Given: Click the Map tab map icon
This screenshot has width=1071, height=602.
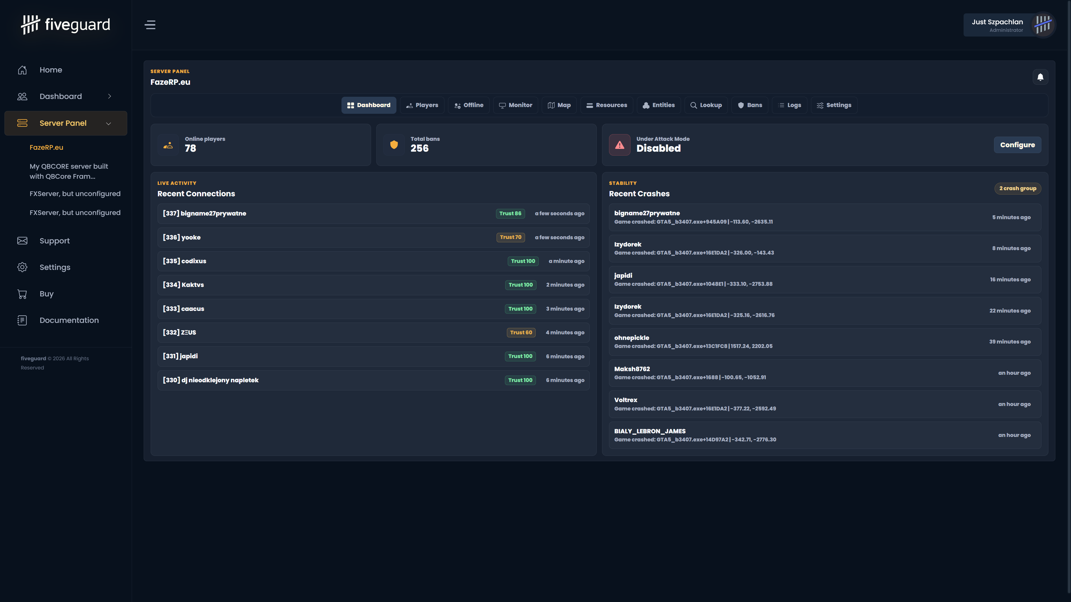Looking at the screenshot, I should [x=551, y=105].
